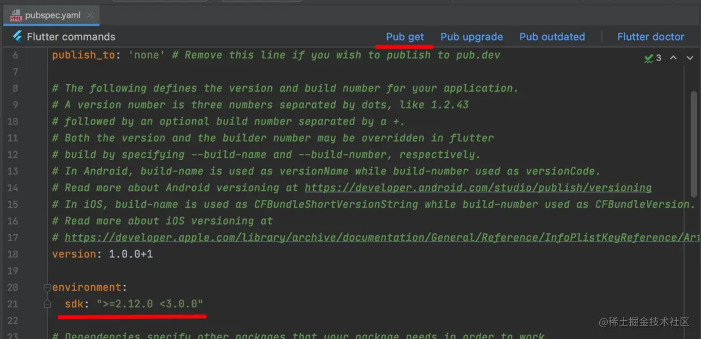Click the 'Flutter commands' label

pos(71,37)
